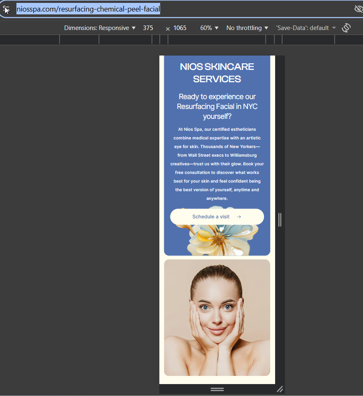
Task: Click the Schedule a visit button
Action: click(217, 217)
